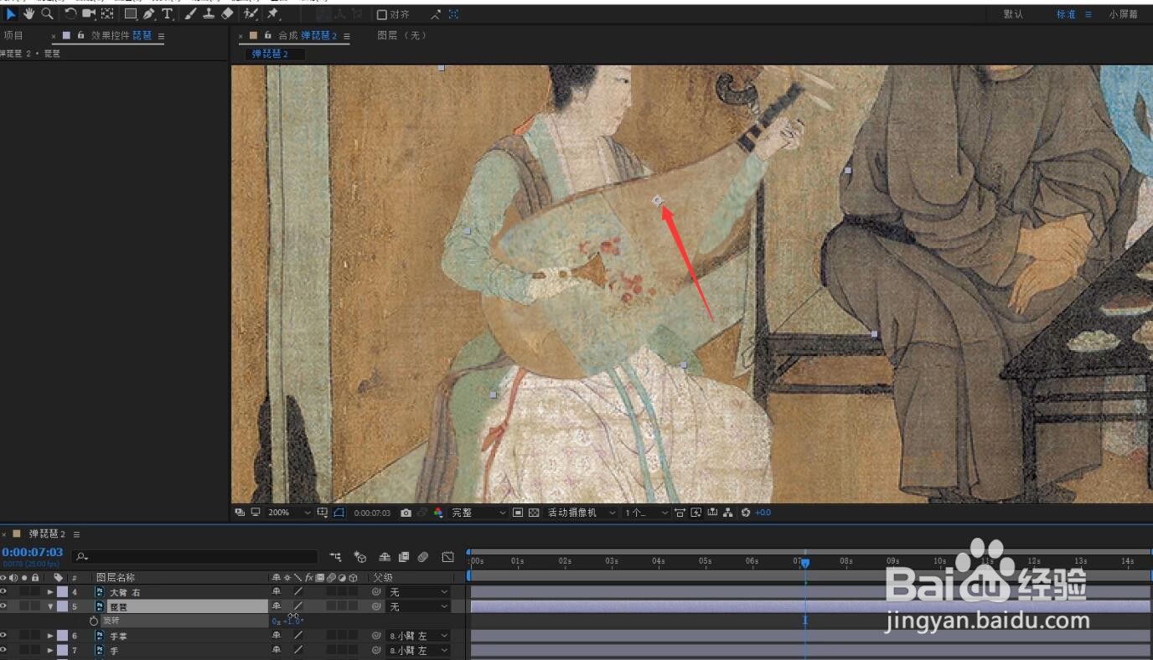The height and width of the screenshot is (660, 1153).
Task: Select the Eraser tool
Action: tap(227, 14)
